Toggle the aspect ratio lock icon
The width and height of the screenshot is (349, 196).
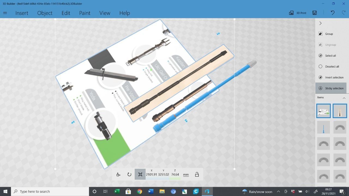click(197, 174)
